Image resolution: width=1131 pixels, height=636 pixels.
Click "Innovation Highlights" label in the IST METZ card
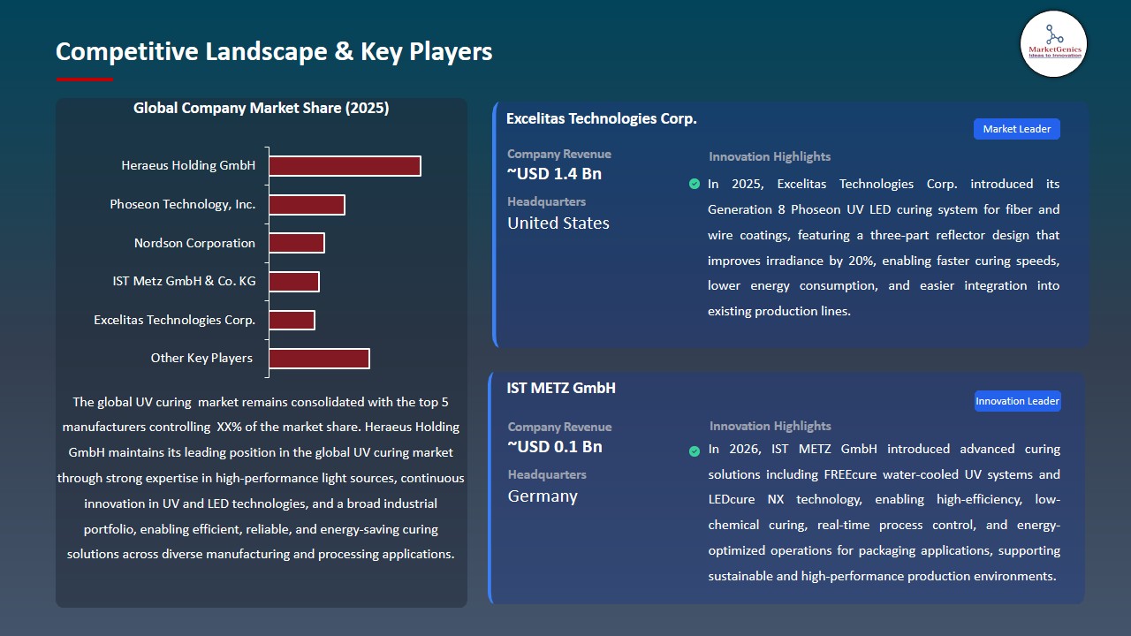click(x=770, y=426)
